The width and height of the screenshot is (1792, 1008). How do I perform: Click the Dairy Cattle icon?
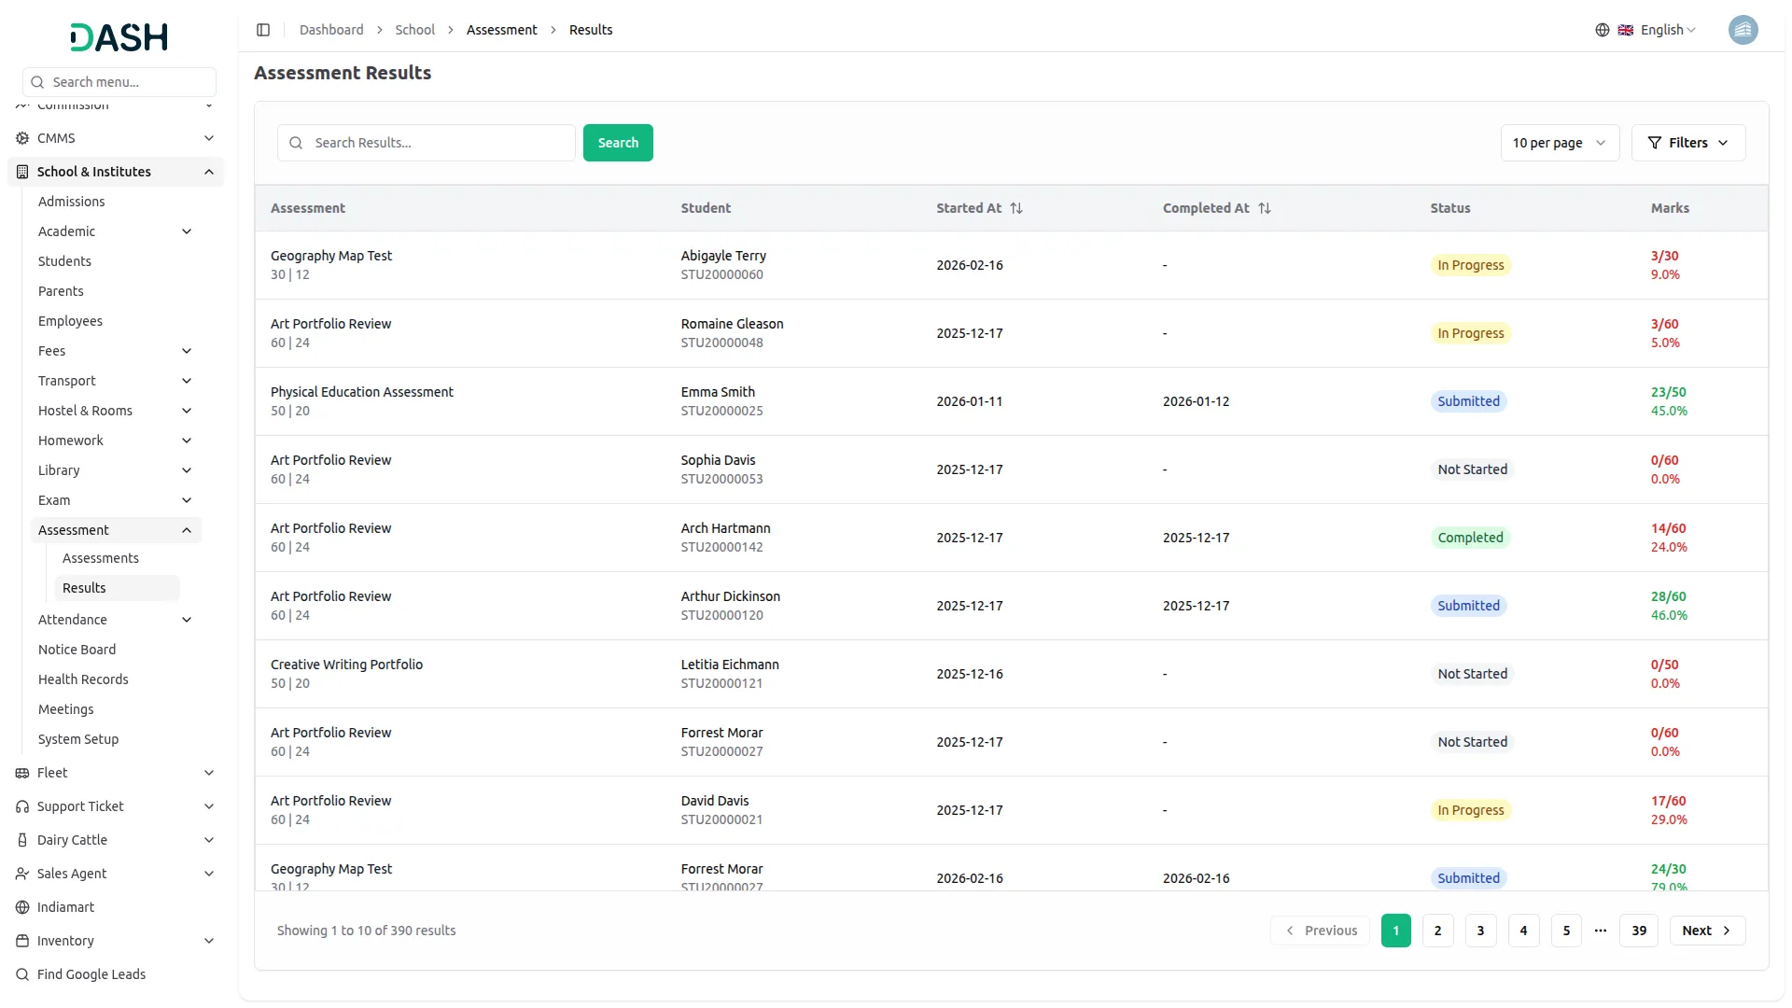click(x=22, y=840)
